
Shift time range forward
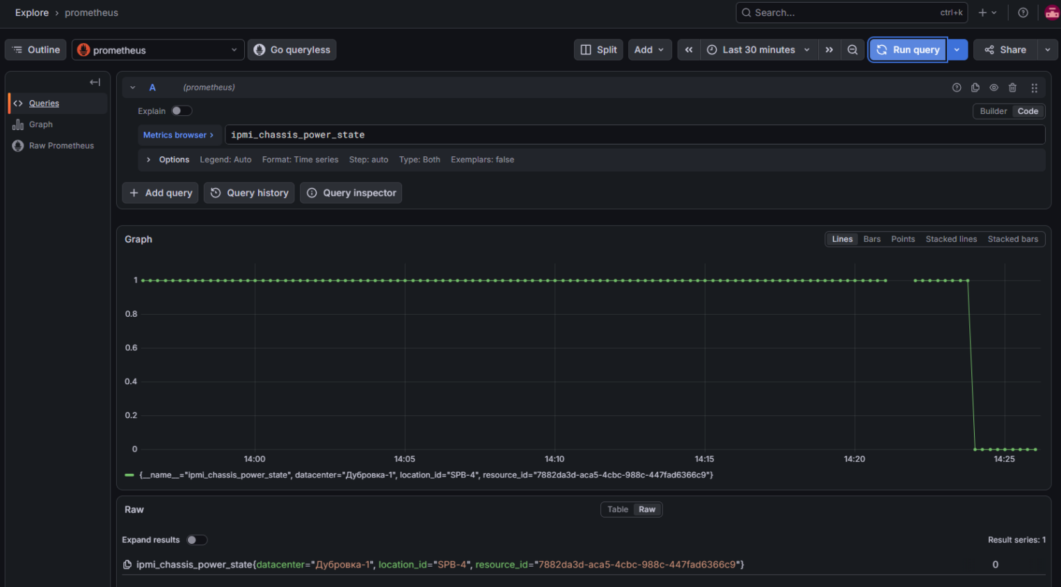pyautogui.click(x=829, y=50)
